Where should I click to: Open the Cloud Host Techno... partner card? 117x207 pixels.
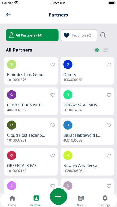[x=31, y=132]
